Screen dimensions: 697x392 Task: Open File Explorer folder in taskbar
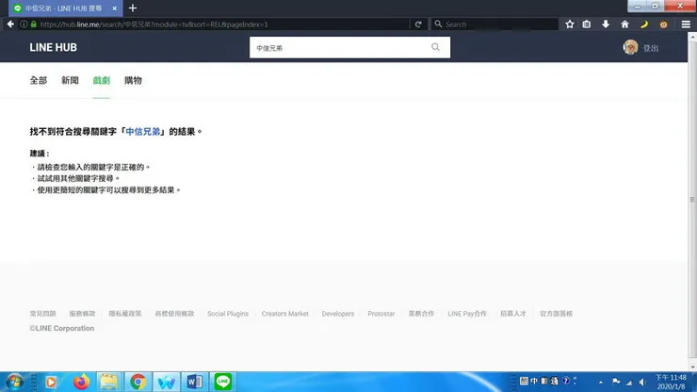click(109, 382)
